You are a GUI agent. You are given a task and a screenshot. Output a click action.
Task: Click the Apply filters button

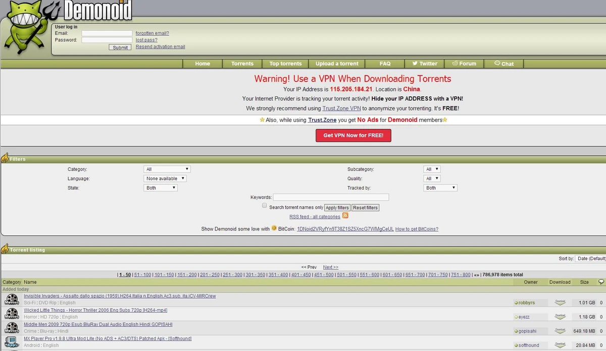pyautogui.click(x=337, y=208)
